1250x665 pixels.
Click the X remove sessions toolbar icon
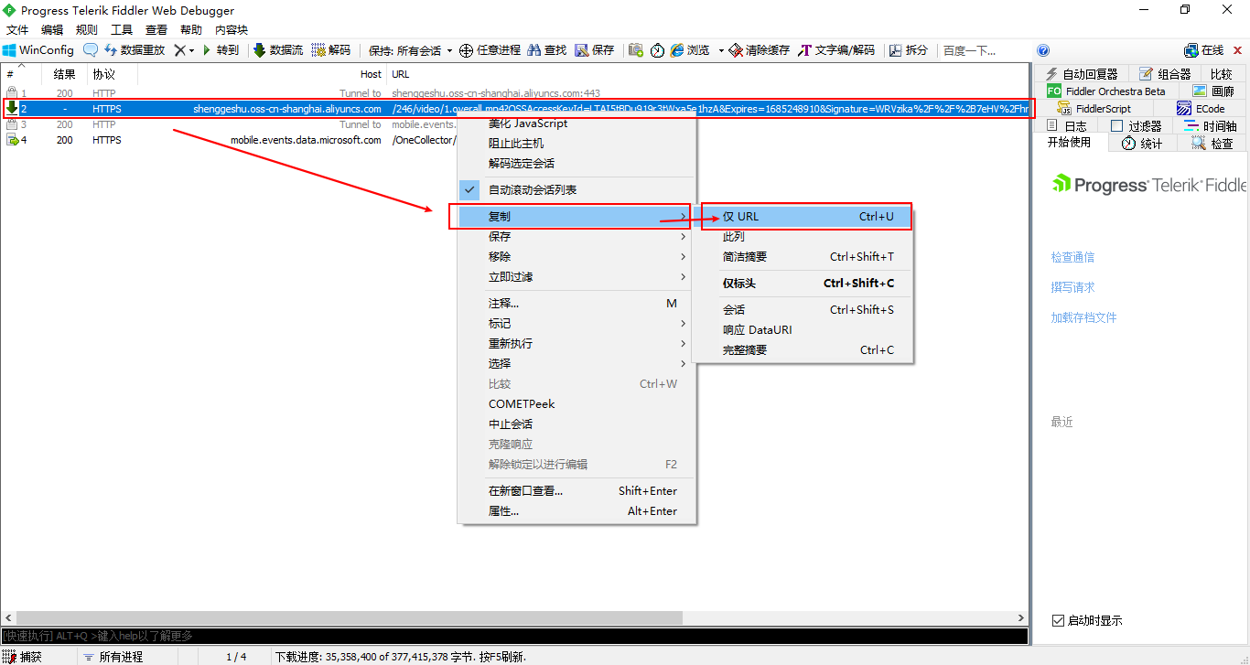(180, 50)
